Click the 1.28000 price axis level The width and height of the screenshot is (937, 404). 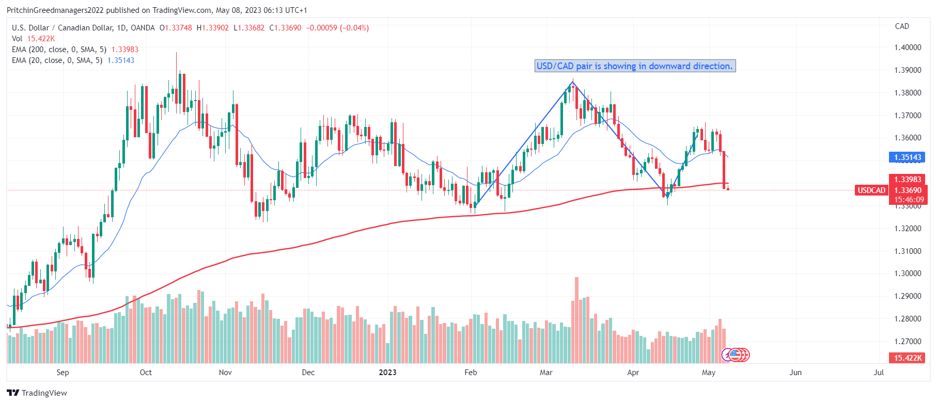[x=908, y=319]
